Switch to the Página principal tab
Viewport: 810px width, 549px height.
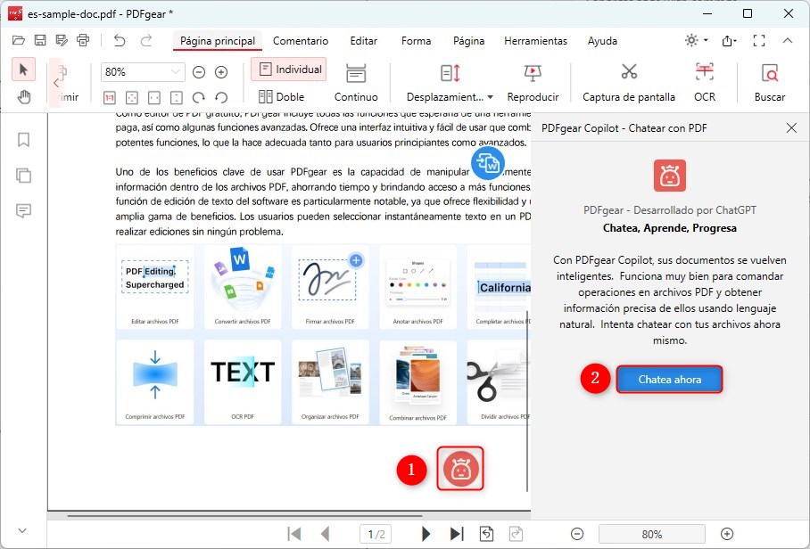218,41
